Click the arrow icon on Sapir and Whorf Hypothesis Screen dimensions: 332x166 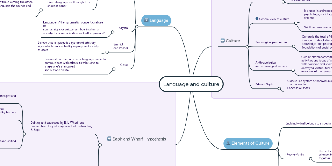[x=109, y=139]
